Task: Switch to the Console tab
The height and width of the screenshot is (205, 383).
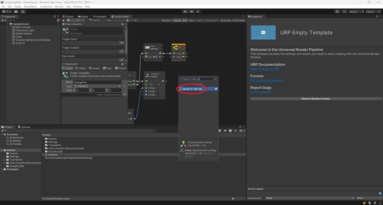Action: point(24,127)
